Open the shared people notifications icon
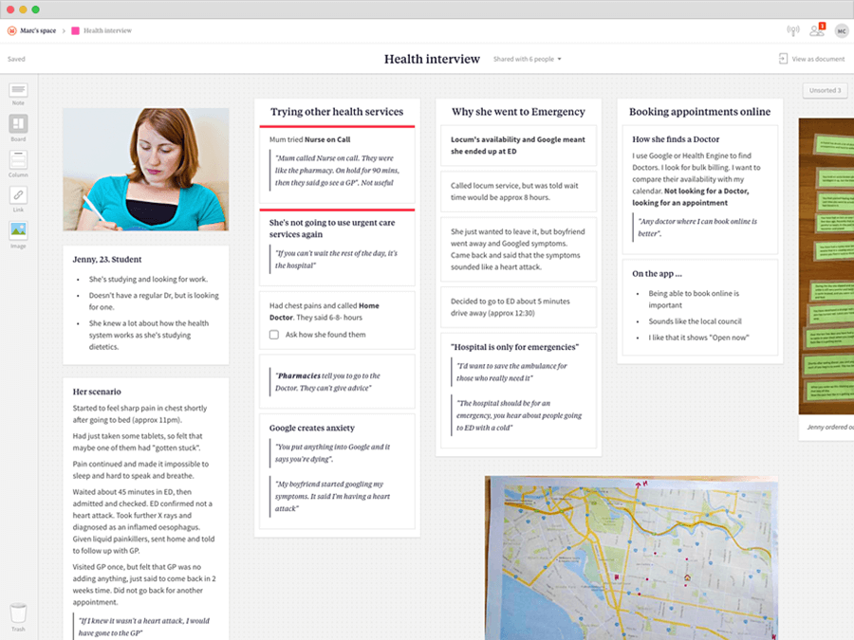The width and height of the screenshot is (854, 640). click(817, 30)
